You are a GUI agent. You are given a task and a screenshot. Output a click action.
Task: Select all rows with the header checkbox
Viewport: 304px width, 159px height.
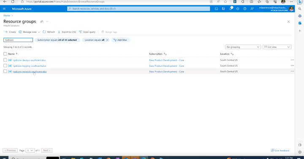coord(5,54)
